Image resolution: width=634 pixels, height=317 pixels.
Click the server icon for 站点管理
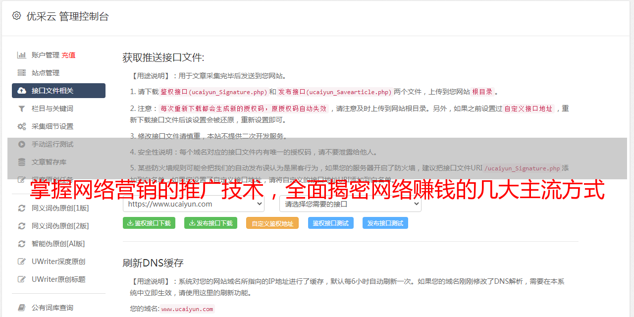click(x=22, y=73)
